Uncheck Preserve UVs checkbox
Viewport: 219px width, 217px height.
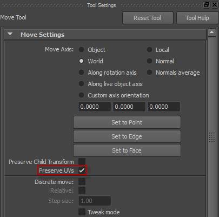[x=82, y=170]
